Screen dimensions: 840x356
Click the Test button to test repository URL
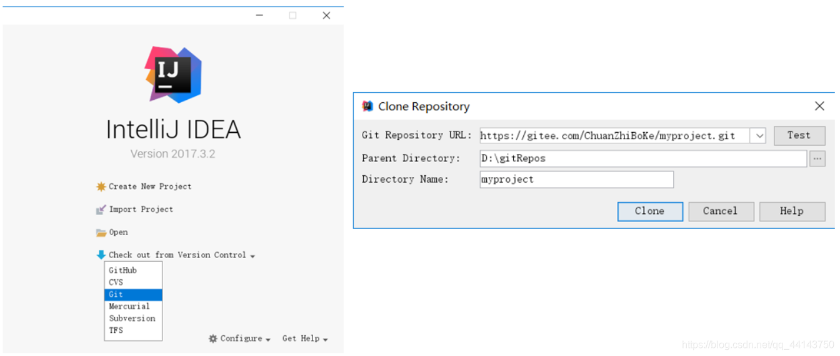point(799,135)
